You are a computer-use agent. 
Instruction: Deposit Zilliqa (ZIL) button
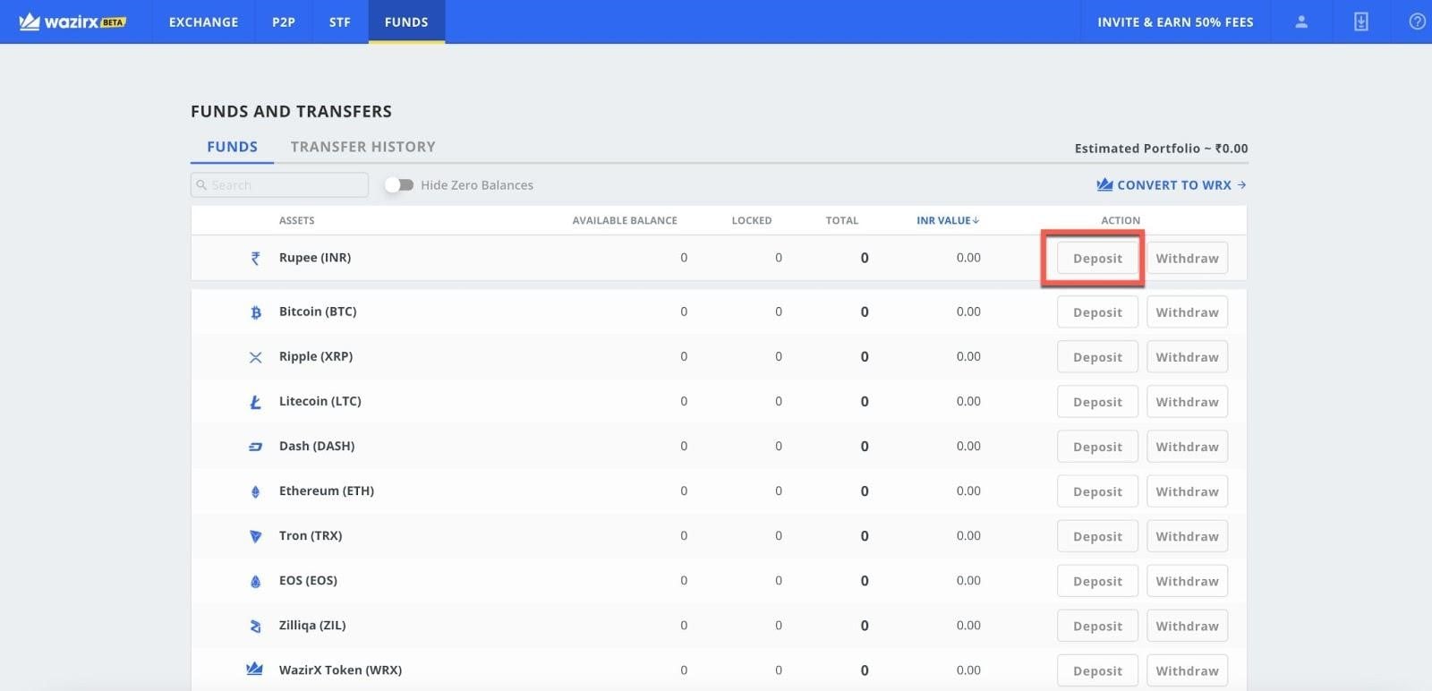point(1097,626)
